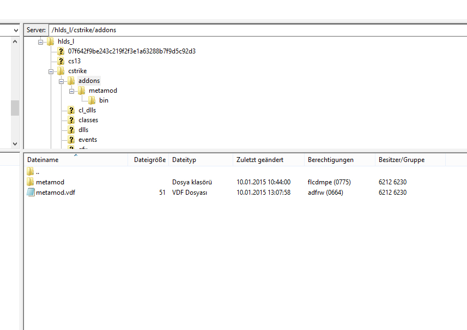Collapse the cstrike tree node
The height and width of the screenshot is (330, 467).
(51, 71)
